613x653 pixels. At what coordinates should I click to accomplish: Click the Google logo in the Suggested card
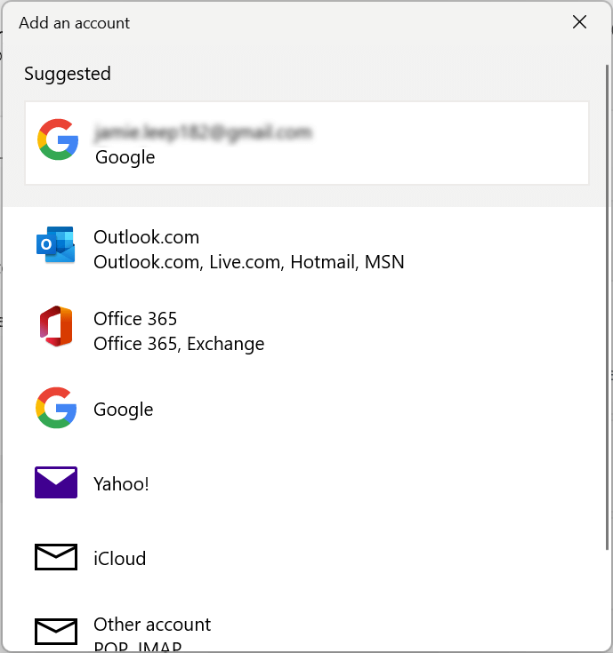[x=58, y=139]
